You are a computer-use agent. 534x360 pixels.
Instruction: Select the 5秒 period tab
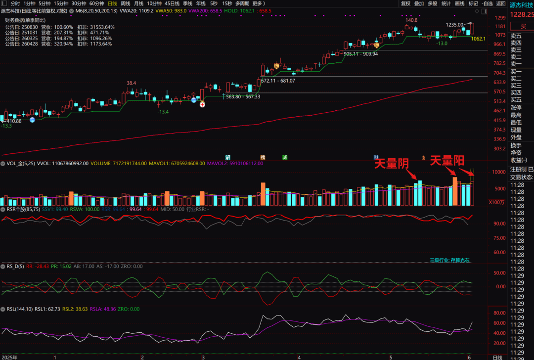tap(214, 3)
